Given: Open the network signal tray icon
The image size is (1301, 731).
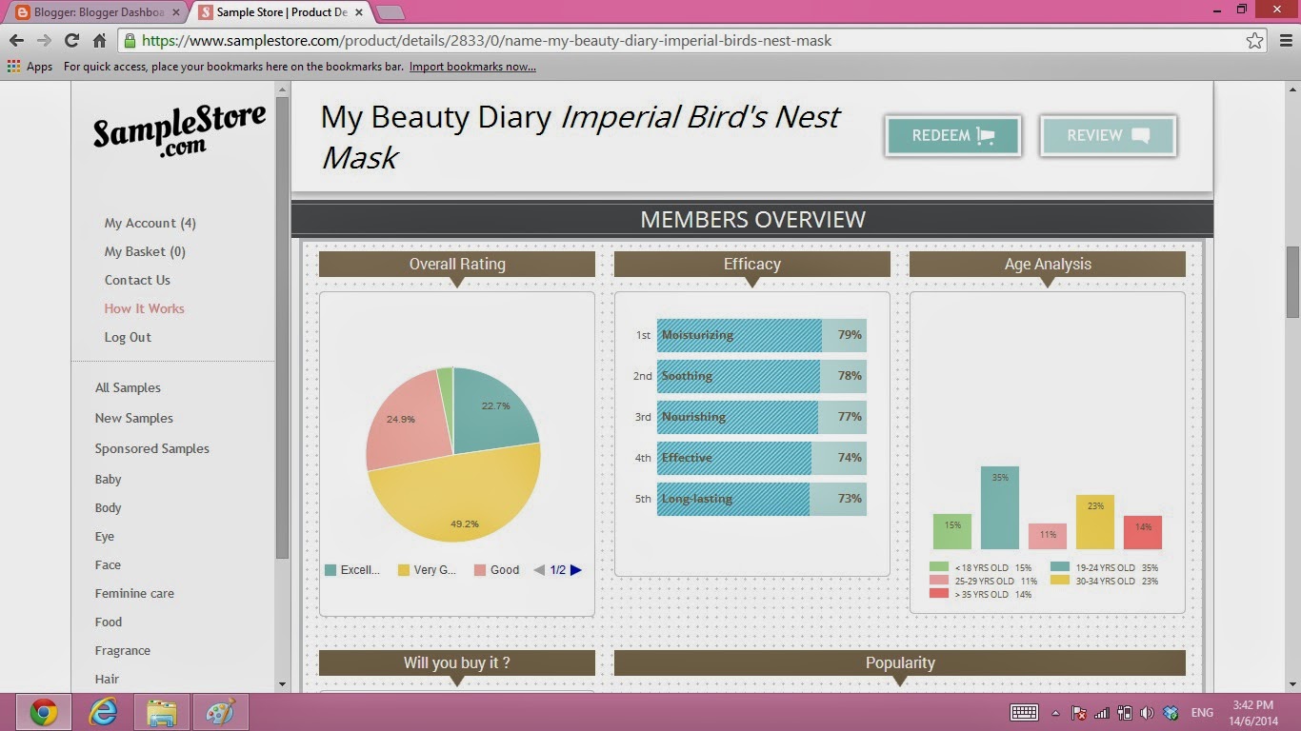Looking at the screenshot, I should pyautogui.click(x=1102, y=713).
